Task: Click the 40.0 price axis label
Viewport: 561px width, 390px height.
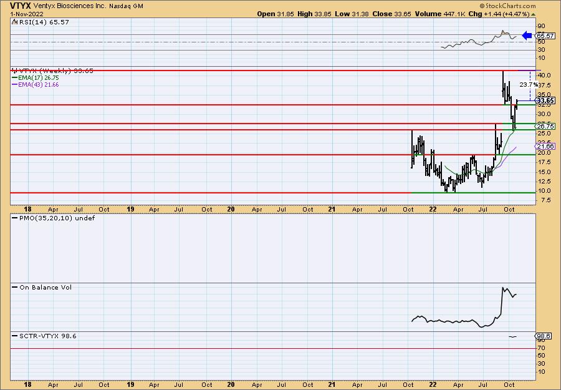Action: click(544, 76)
